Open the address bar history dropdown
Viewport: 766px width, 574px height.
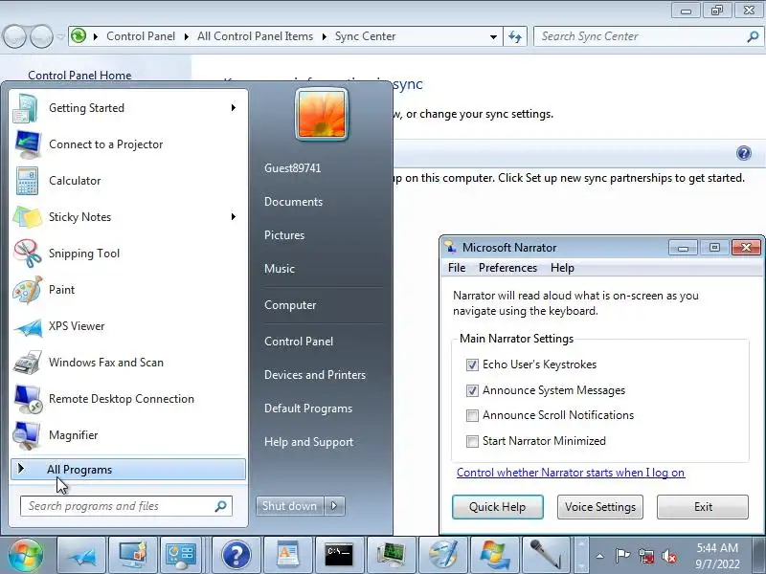493,37
